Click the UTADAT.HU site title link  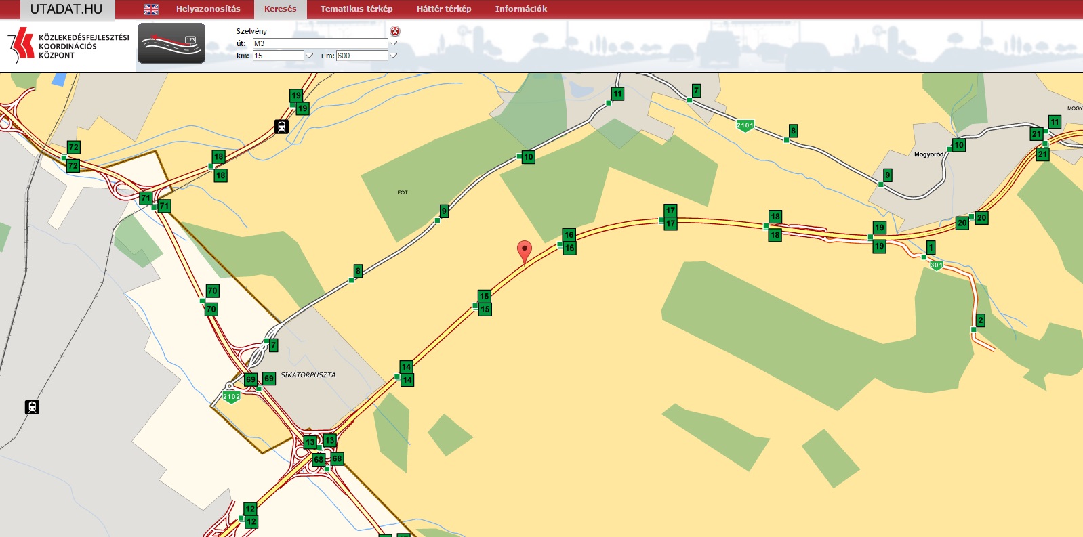[x=66, y=9]
